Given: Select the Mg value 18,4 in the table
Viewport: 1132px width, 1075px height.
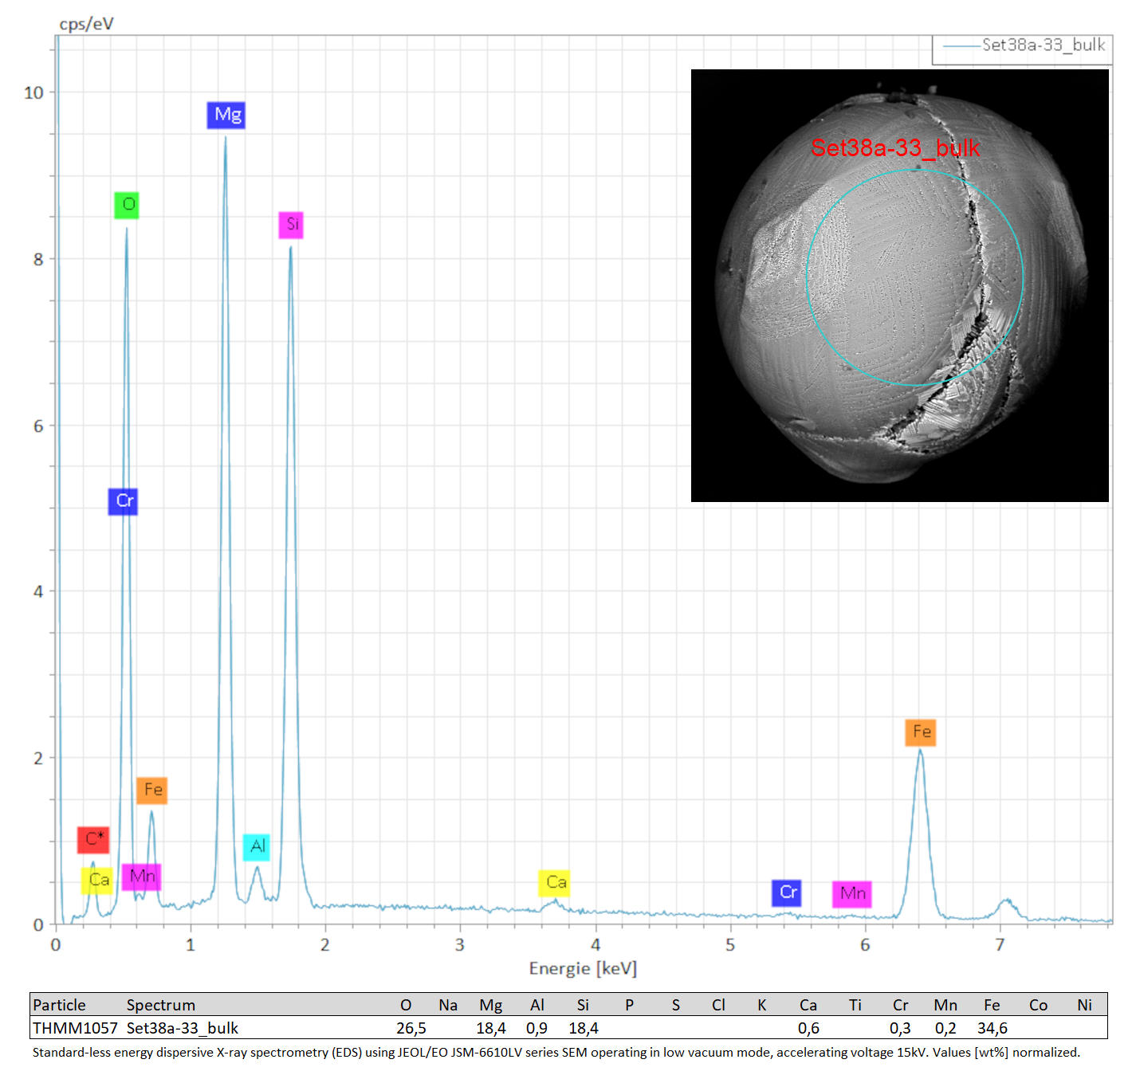Looking at the screenshot, I should tap(491, 1028).
